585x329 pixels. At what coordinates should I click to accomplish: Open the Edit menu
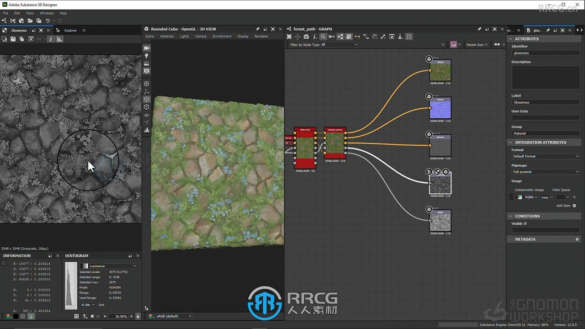(x=17, y=13)
